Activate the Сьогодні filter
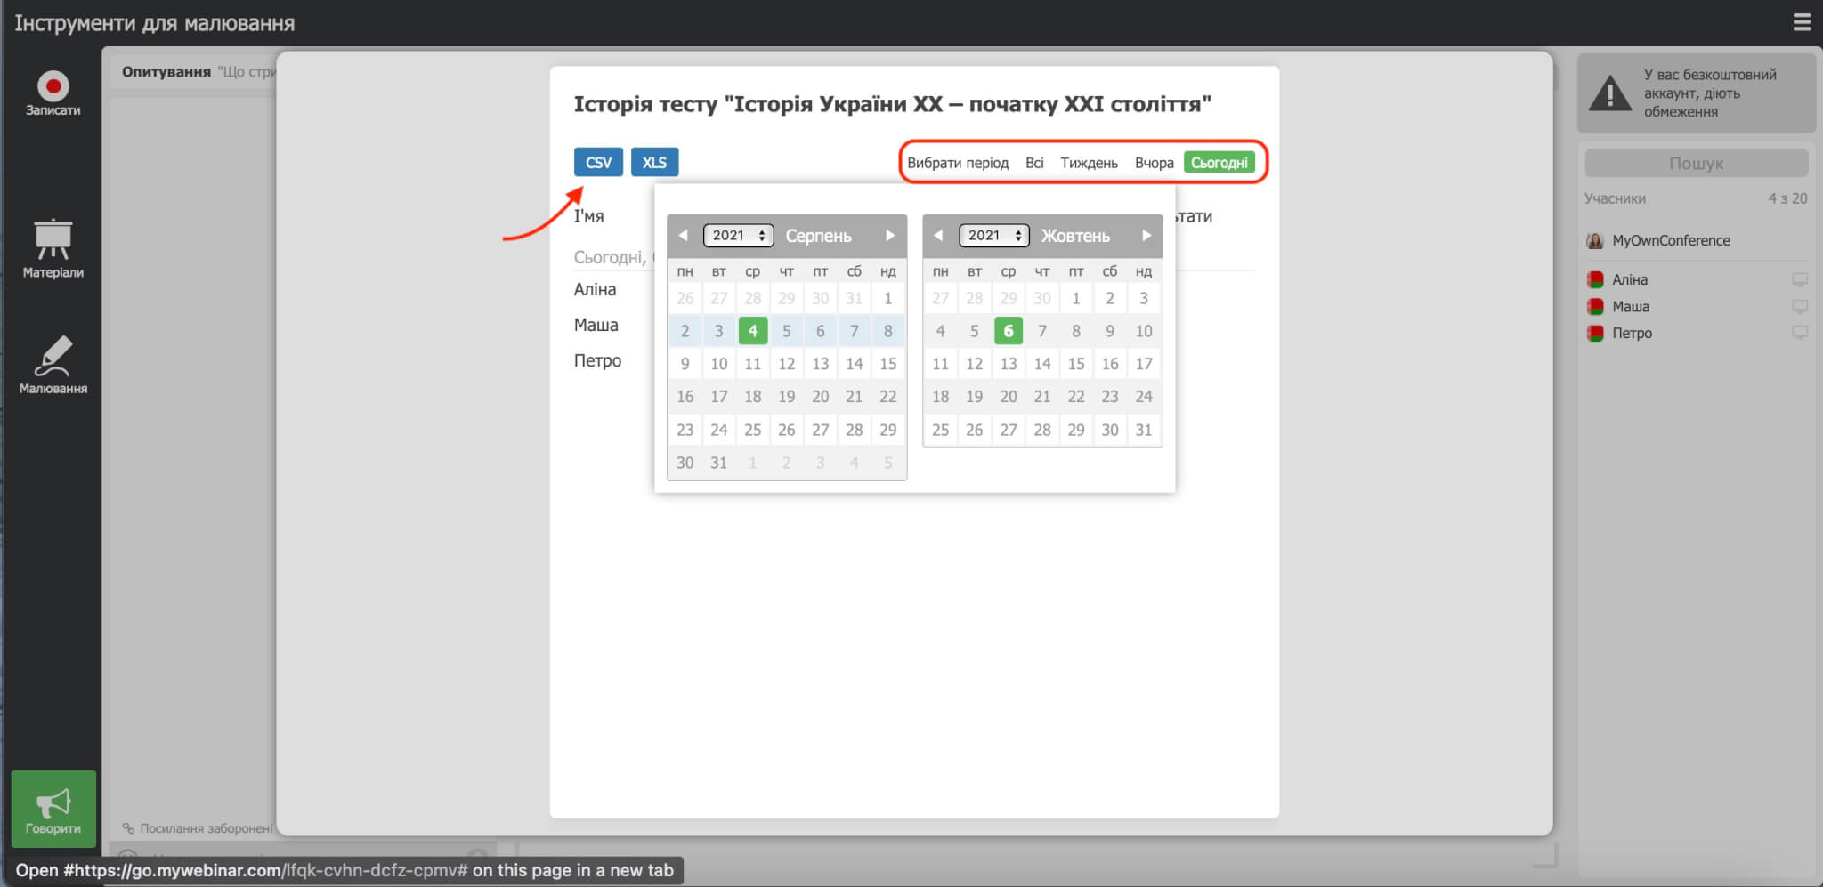The width and height of the screenshot is (1823, 887). pos(1219,163)
